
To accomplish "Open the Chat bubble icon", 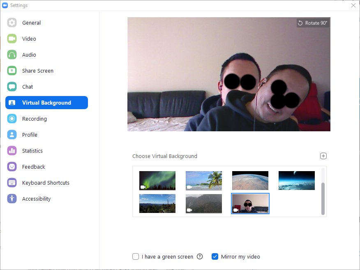I will (x=12, y=87).
